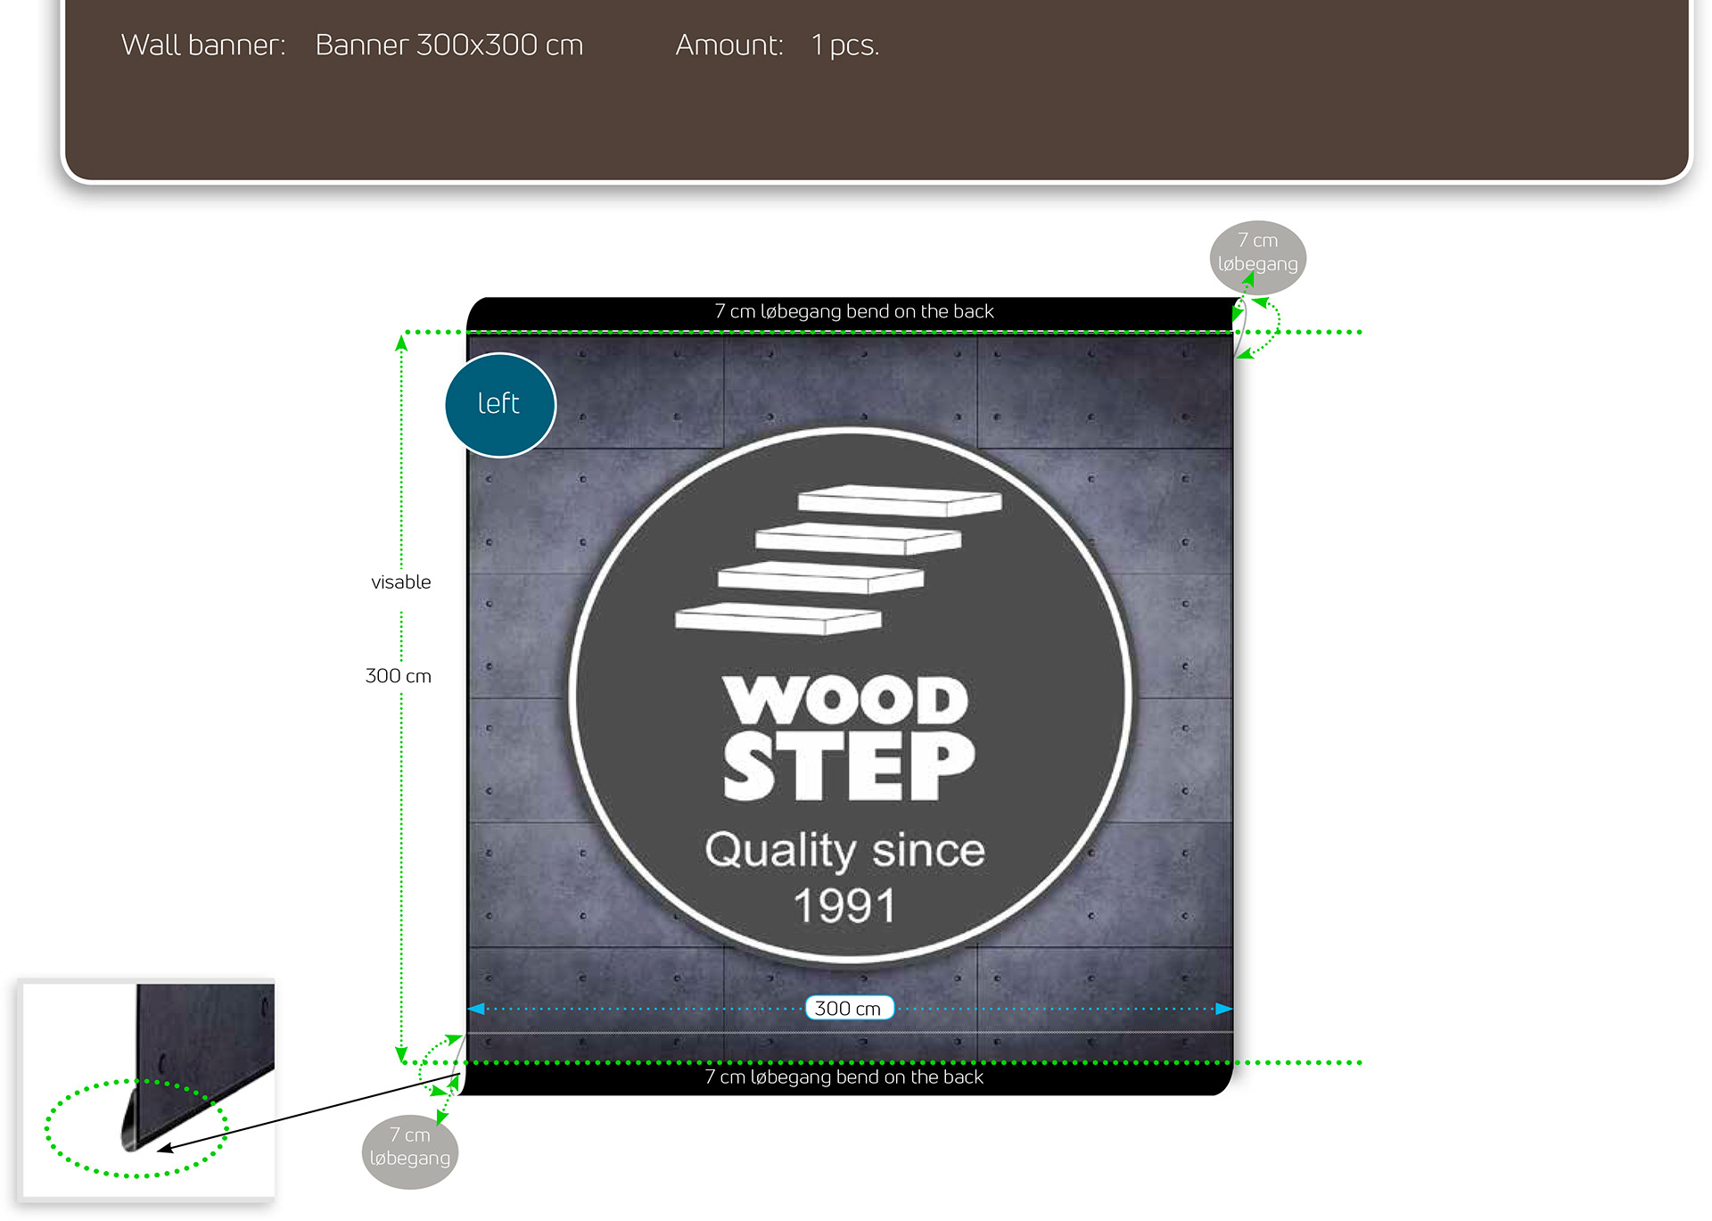Click the blue 'left' circle badge
Viewport: 1712px width, 1221px height.
coord(499,405)
